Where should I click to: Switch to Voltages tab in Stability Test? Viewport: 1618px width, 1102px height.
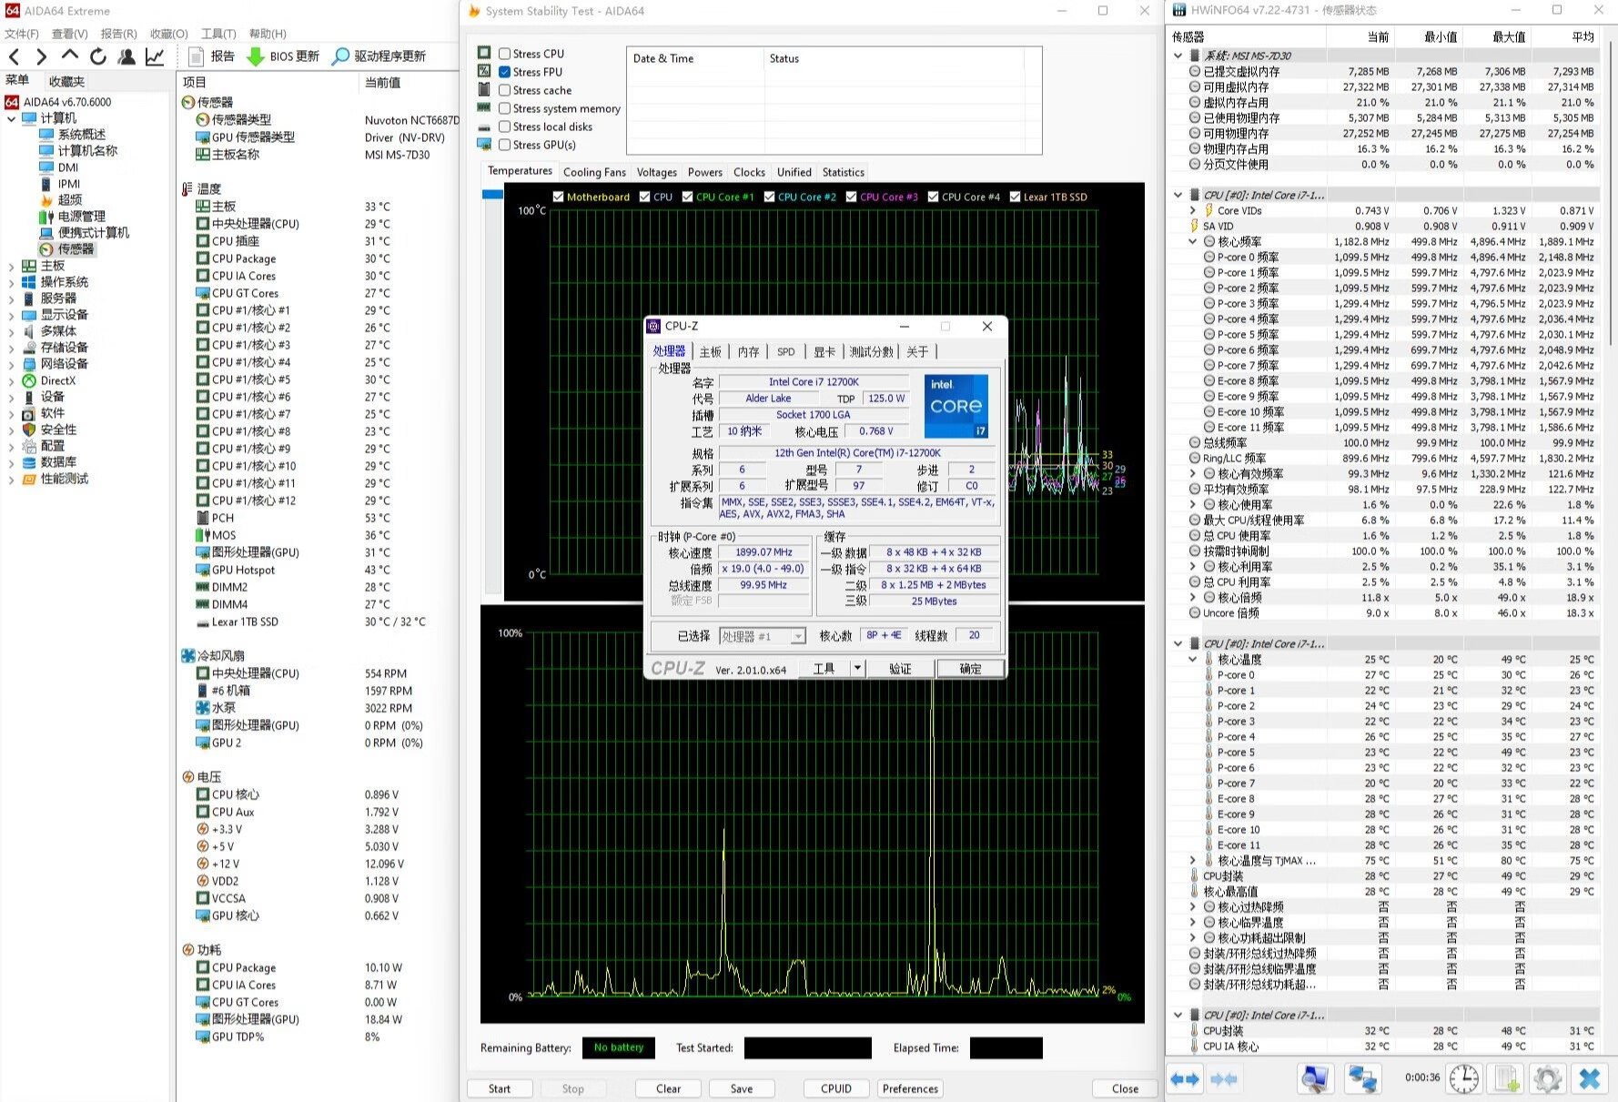click(x=656, y=172)
